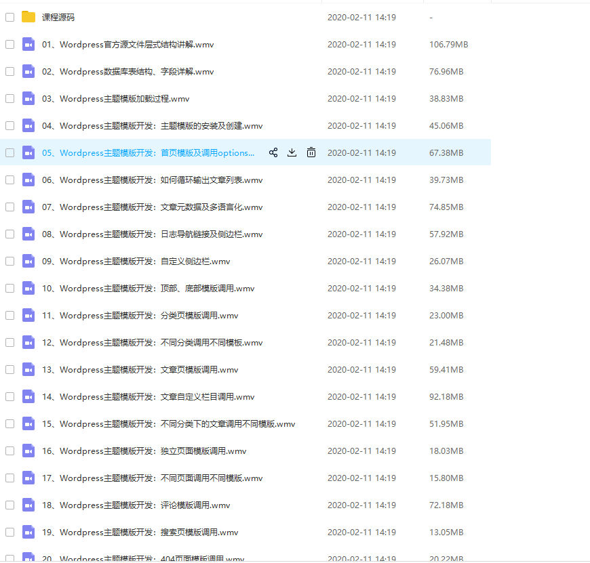Click the video icon of file 03 主题模版加载过程
The height and width of the screenshot is (563, 590).
coord(28,98)
